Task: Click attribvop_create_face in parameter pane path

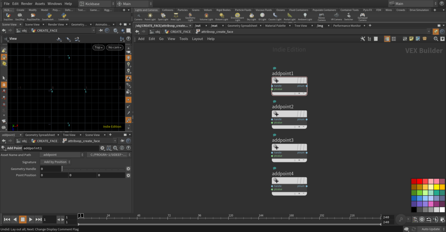Action: (81, 141)
